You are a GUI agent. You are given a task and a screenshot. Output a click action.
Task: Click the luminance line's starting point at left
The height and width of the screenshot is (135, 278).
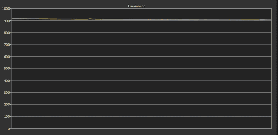pos(12,18)
